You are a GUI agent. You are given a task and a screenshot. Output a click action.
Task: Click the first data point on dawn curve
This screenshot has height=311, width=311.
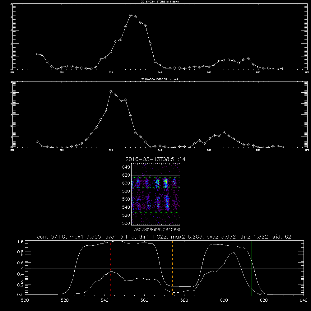click(x=37, y=54)
